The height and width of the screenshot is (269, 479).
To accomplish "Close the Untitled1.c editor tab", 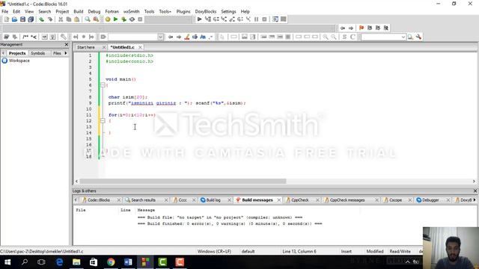I will 140,47.
